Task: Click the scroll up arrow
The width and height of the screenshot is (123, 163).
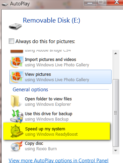Action: click(x=116, y=54)
